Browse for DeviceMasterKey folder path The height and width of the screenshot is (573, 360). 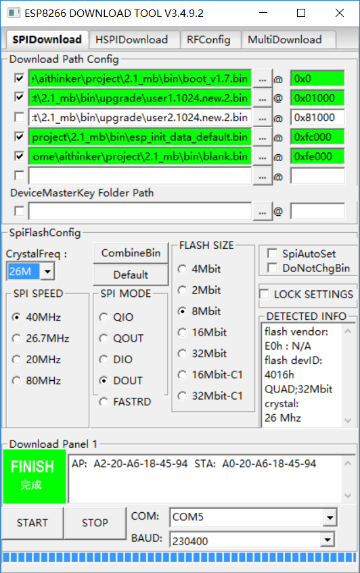[x=263, y=212]
